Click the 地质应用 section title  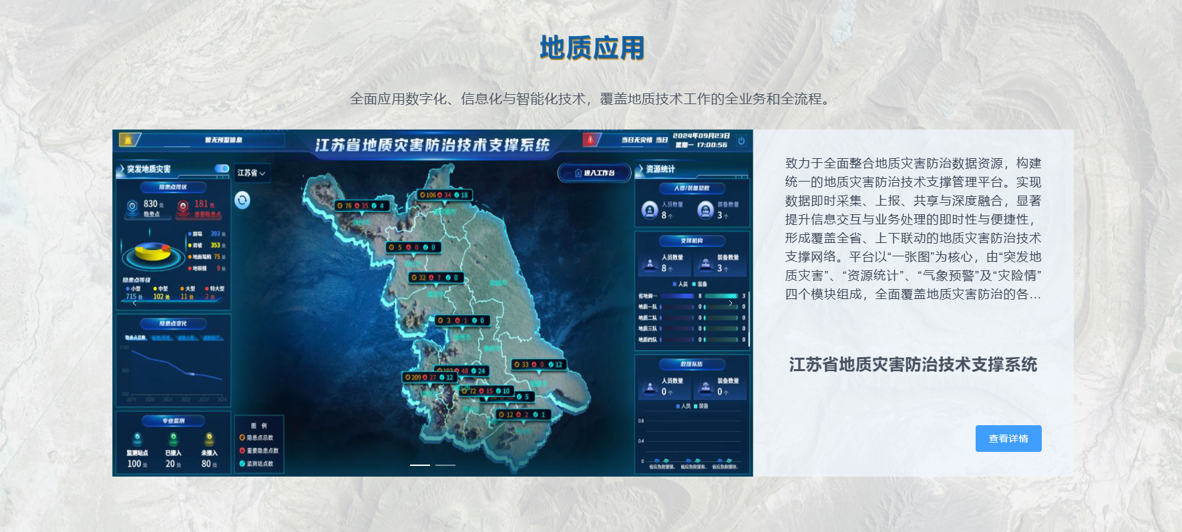coord(592,48)
